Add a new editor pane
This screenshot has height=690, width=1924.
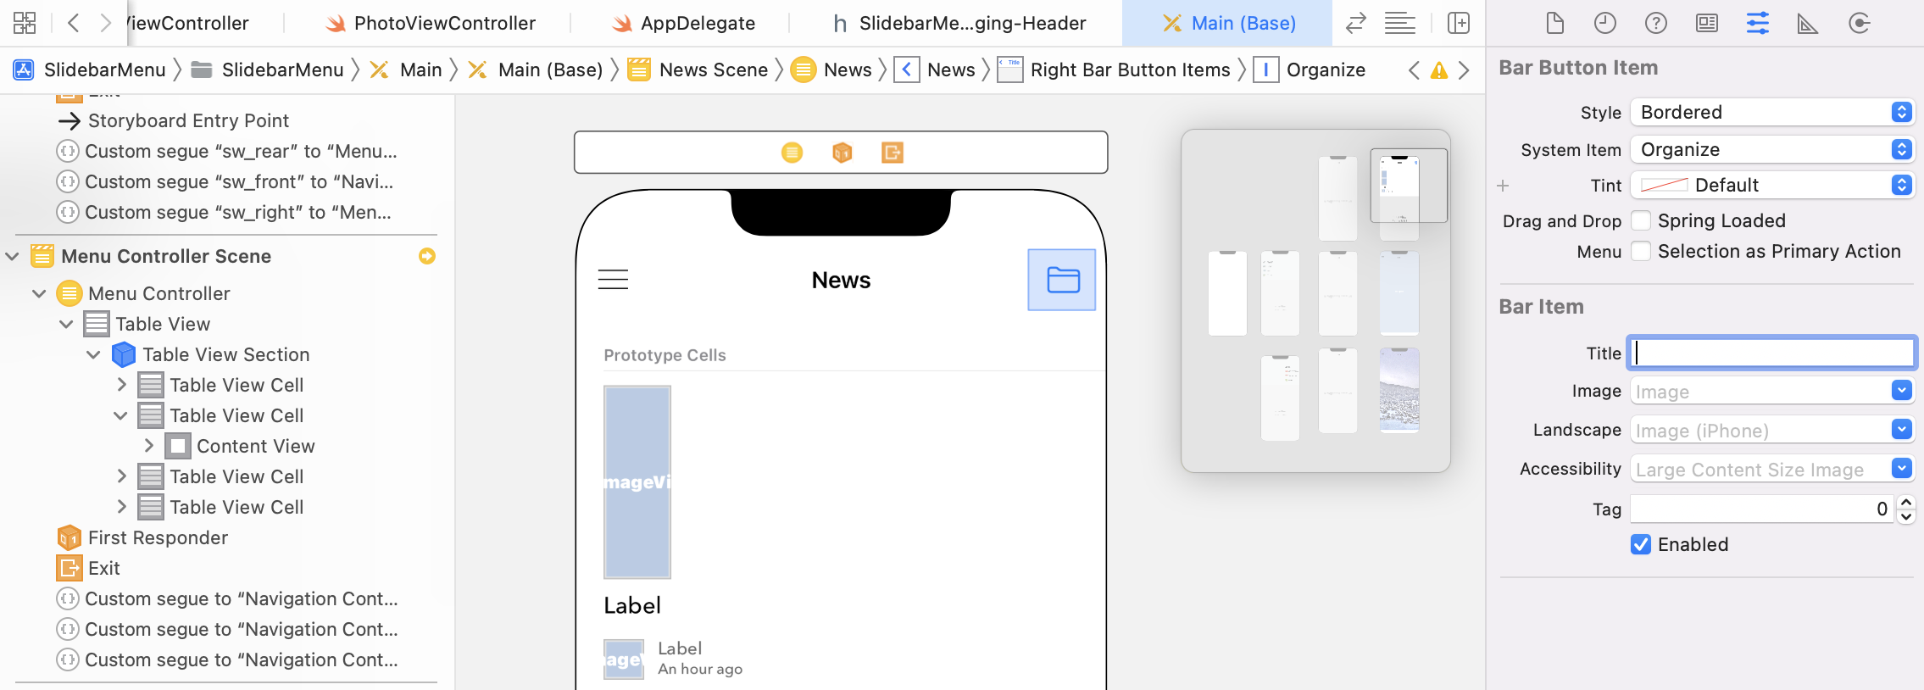click(x=1458, y=23)
